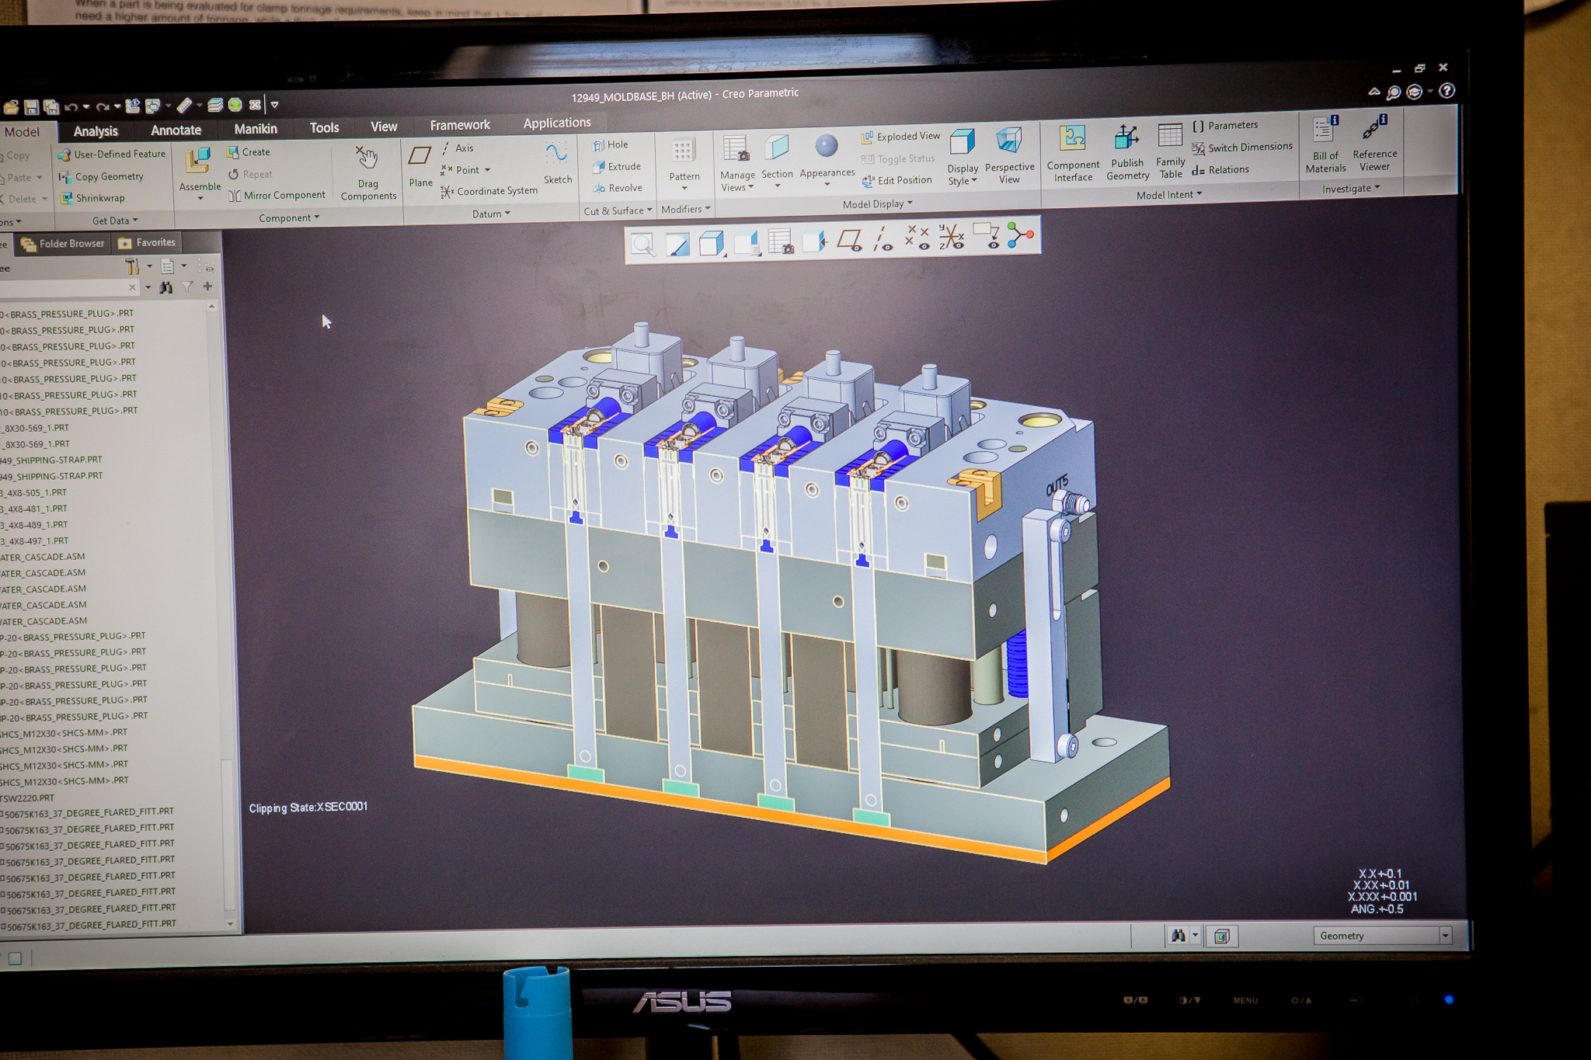
Task: Click the Hole feature tool
Action: [611, 144]
